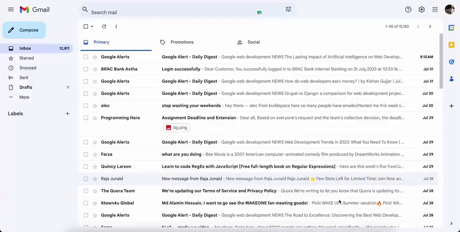The height and width of the screenshot is (232, 460).
Task: Refresh the inbox
Action: (104, 26)
